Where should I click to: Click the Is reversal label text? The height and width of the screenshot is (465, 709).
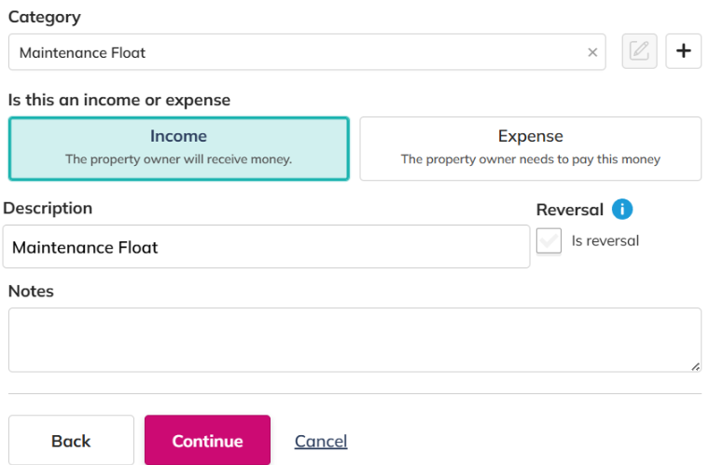tap(605, 240)
